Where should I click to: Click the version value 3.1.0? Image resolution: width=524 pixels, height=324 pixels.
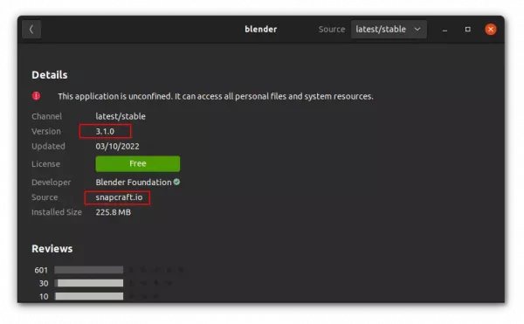105,131
